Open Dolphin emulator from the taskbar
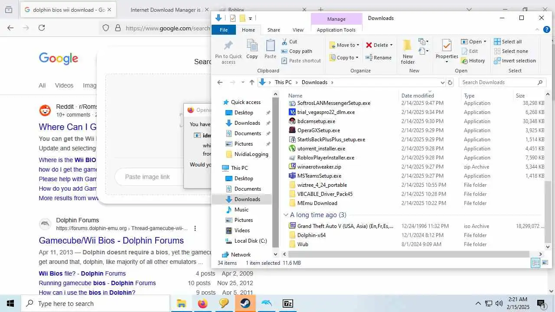 pyautogui.click(x=267, y=303)
